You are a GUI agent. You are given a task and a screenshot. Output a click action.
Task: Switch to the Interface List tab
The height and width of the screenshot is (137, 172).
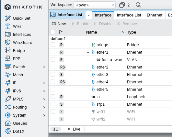pyautogui.click(x=129, y=15)
